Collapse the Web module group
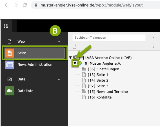Viewport: 160px width, 127px height. [59, 41]
